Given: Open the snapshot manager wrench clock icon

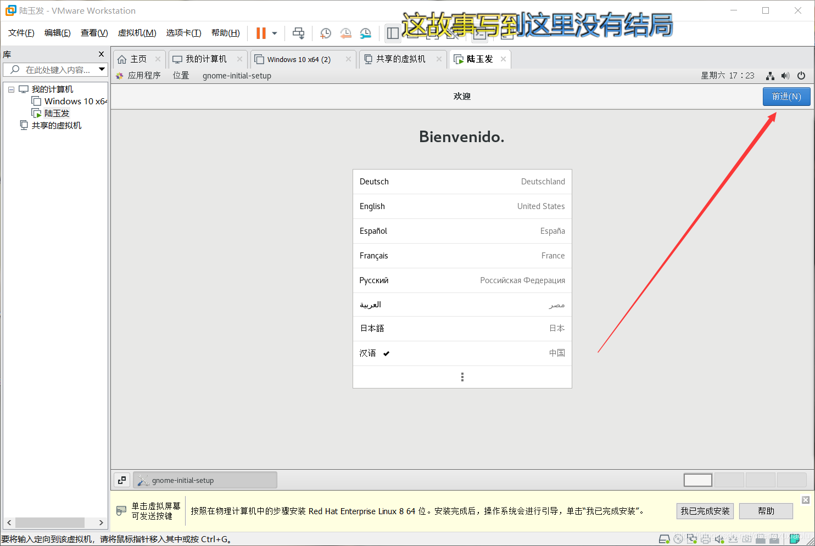Looking at the screenshot, I should [365, 33].
